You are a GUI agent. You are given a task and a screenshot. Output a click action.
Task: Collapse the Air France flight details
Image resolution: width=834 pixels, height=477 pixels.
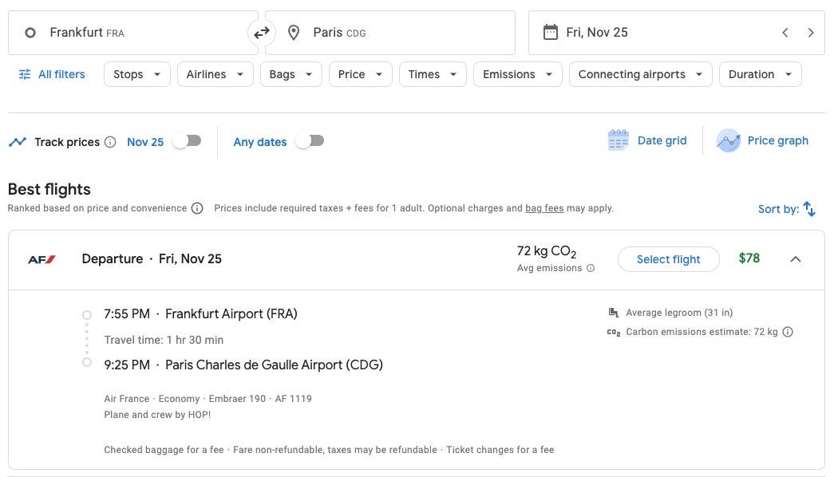click(795, 258)
